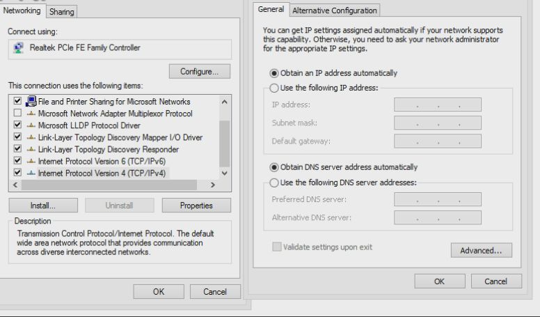Click list scroll up arrow

point(225,102)
